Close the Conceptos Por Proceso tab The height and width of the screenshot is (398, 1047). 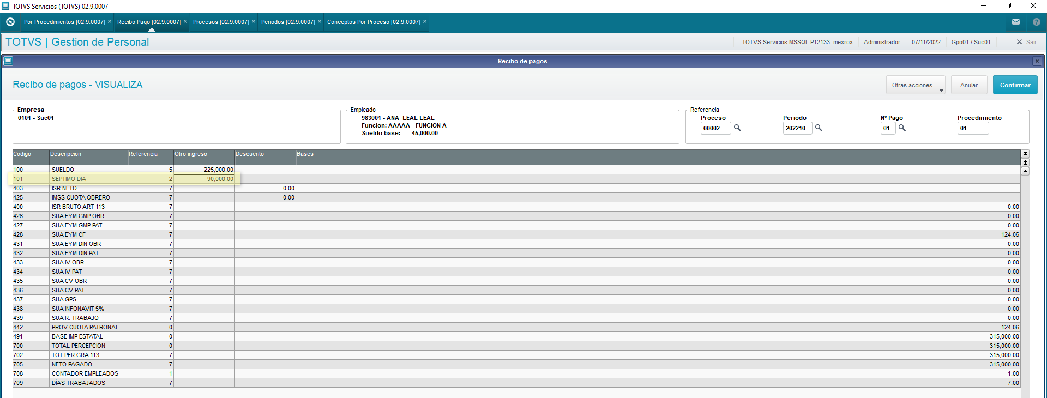(425, 21)
